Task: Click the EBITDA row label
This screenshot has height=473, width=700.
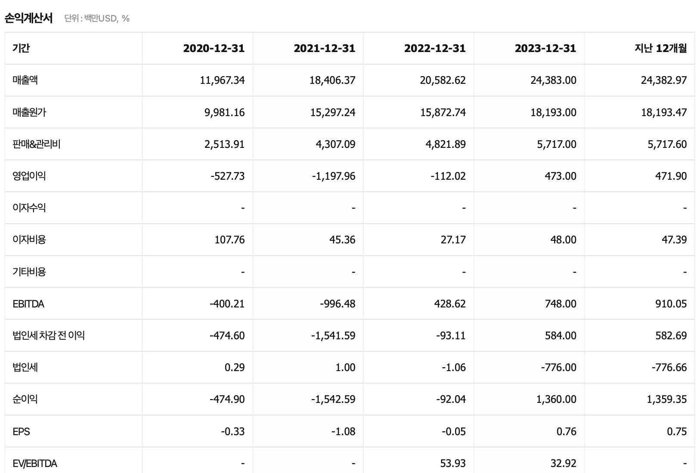Action: coord(28,304)
